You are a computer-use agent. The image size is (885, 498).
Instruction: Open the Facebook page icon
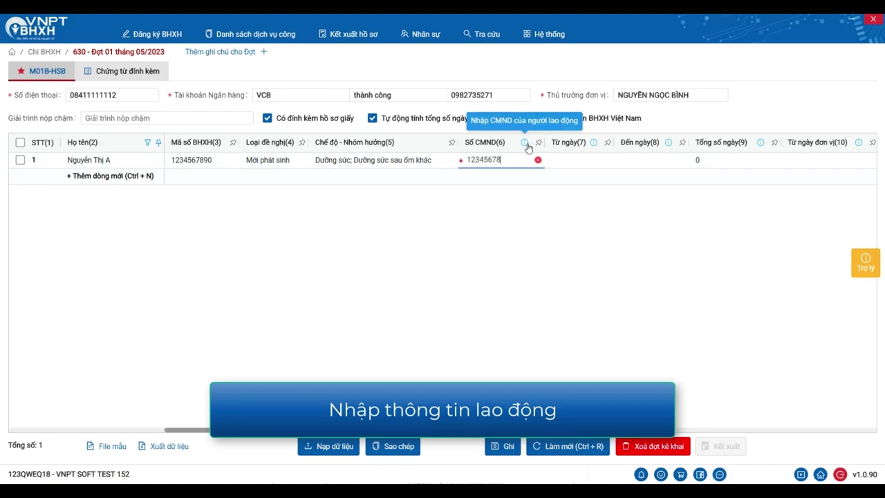pos(700,474)
